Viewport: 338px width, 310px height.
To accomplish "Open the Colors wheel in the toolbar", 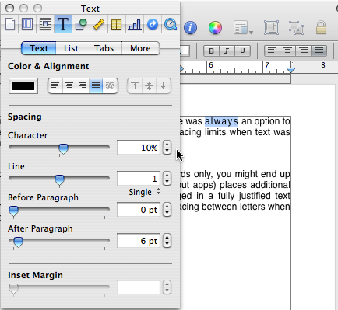I will click(215, 27).
